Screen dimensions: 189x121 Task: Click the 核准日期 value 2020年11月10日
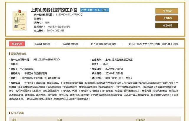coord(114,73)
